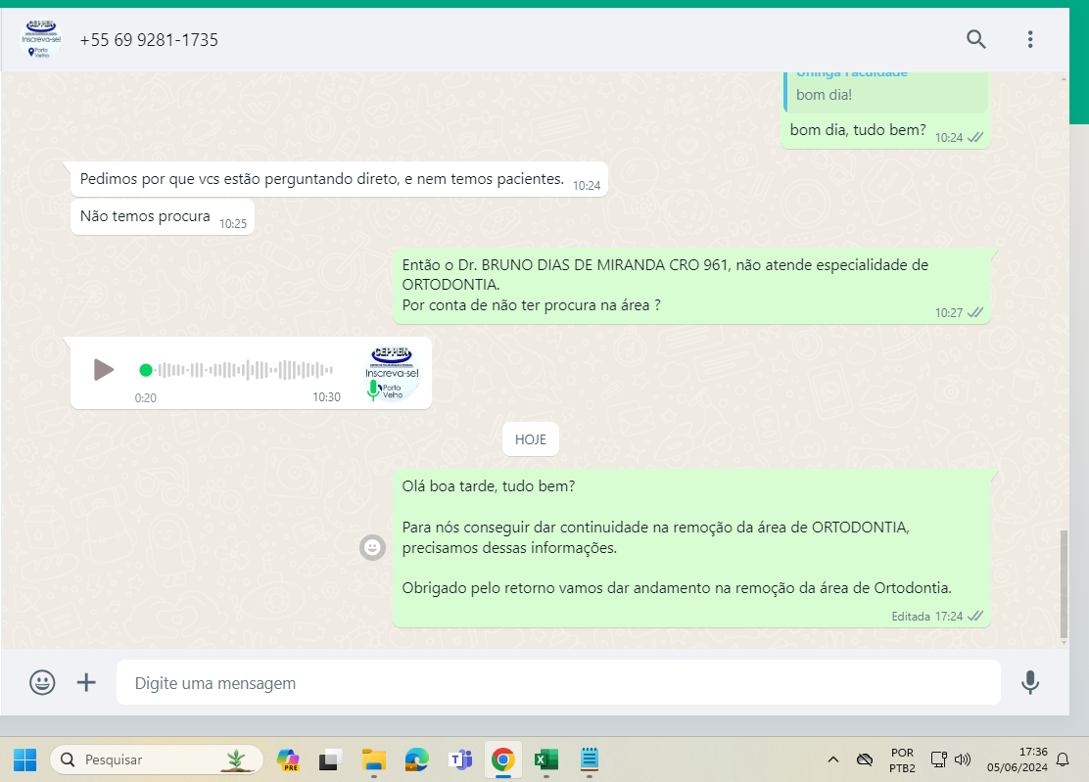
Task: Open the notifications bell in taskbar
Action: coord(1063,759)
